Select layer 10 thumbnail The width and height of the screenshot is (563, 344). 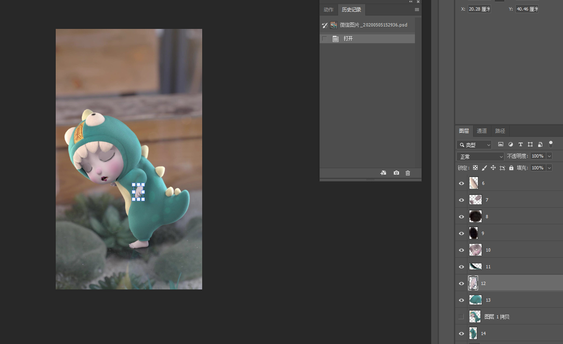point(476,250)
